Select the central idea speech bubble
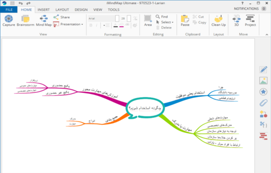The width and height of the screenshot is (271, 173). click(x=145, y=108)
